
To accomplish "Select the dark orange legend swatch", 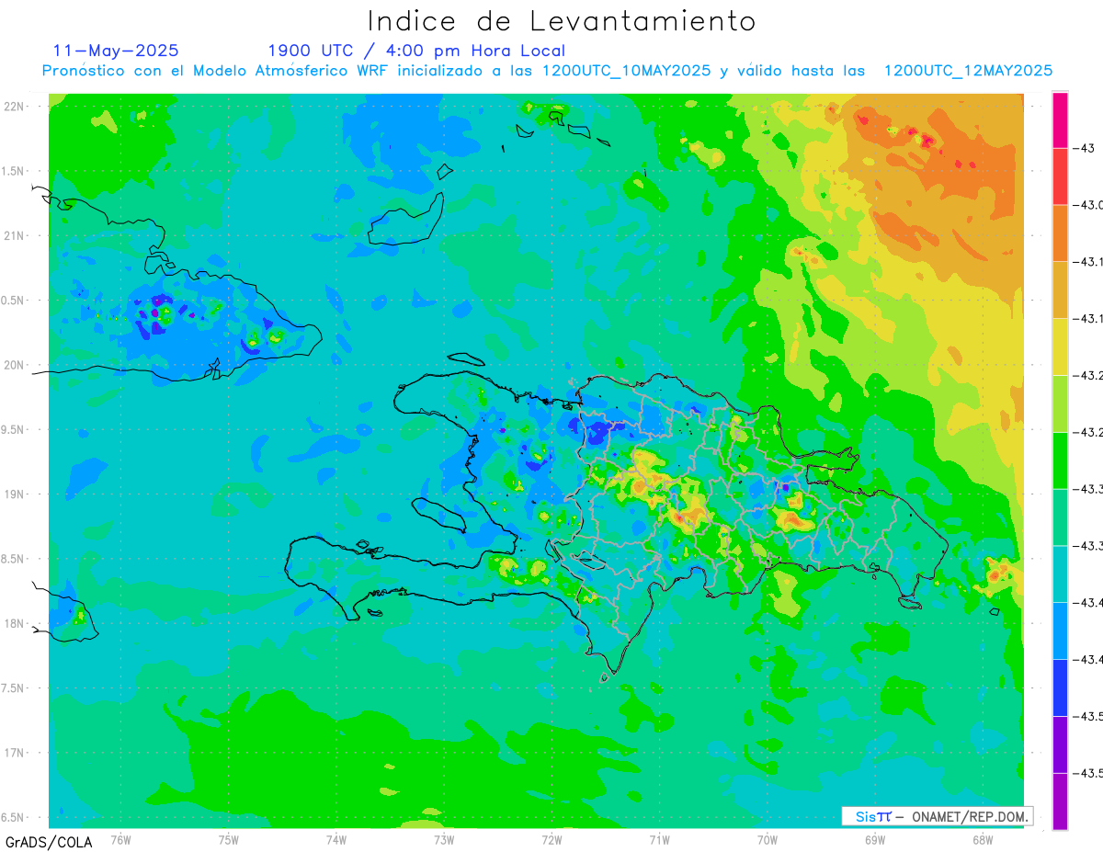I will (x=1060, y=233).
